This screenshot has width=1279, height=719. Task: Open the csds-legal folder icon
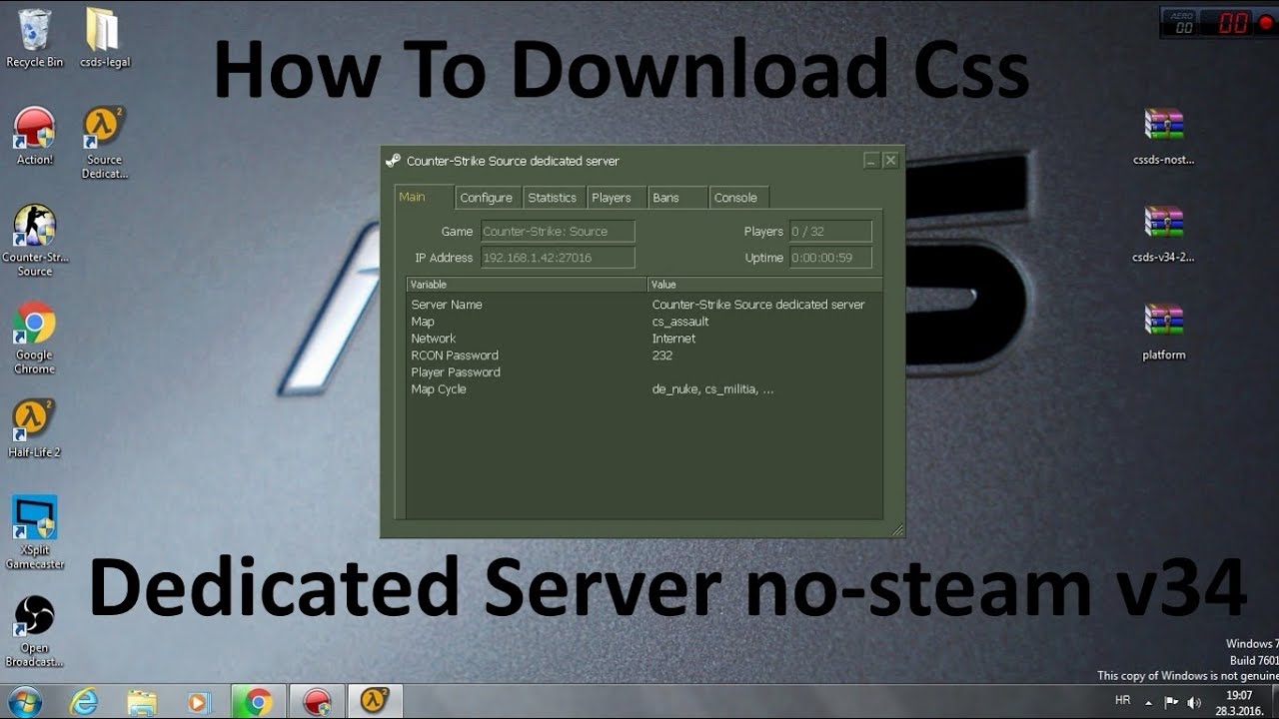pyautogui.click(x=104, y=38)
